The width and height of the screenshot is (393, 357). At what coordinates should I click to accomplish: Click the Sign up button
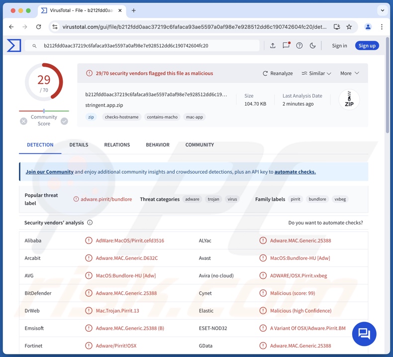367,46
